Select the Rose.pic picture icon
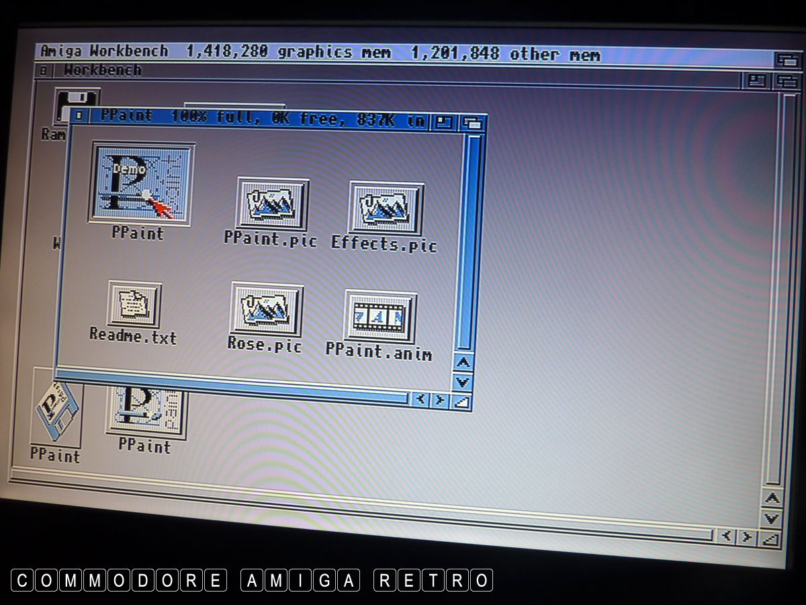 coord(267,309)
